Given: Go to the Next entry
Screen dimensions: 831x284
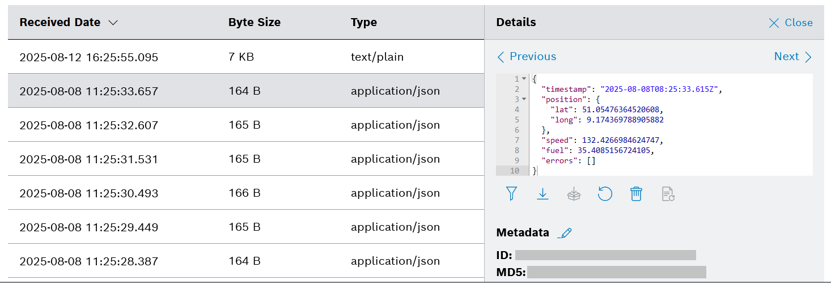Looking at the screenshot, I should [x=792, y=57].
